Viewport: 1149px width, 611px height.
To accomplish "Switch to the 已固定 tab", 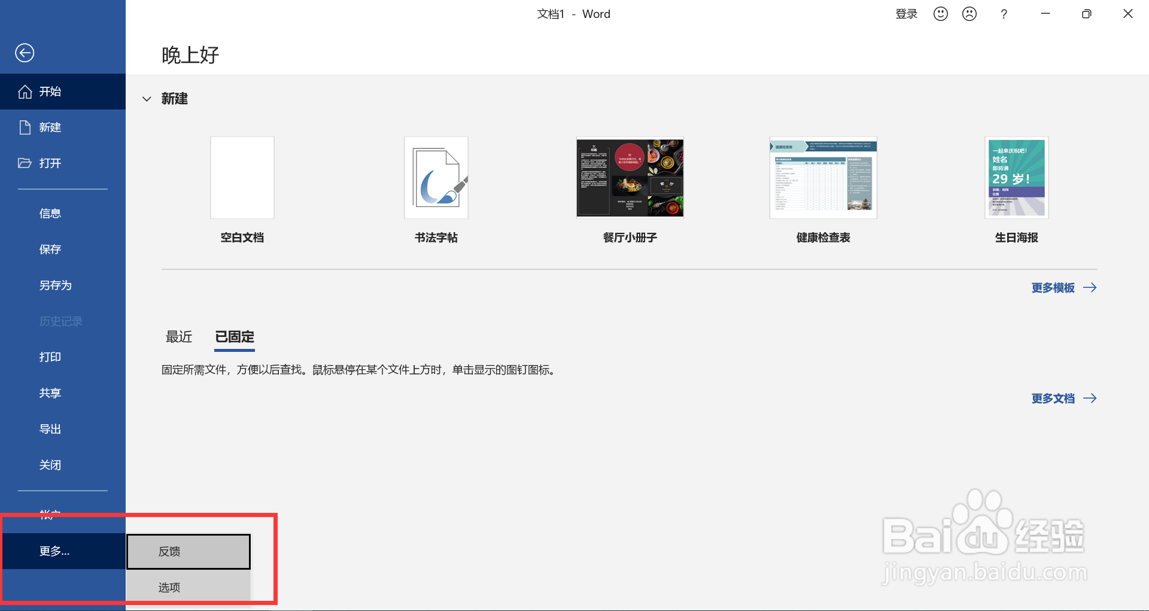I will tap(235, 337).
